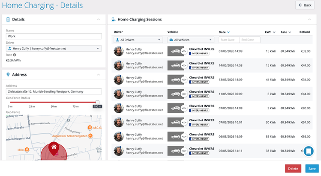Click the 44 kWh value
321x176 pixels.
coord(271,80)
